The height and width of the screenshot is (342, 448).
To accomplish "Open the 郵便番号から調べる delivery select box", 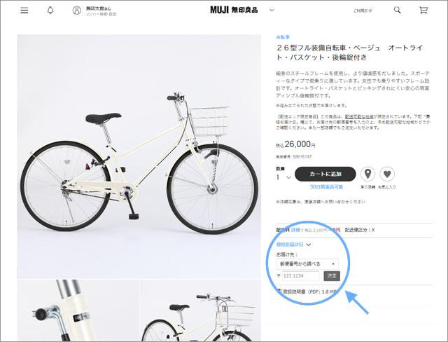I will point(307,264).
